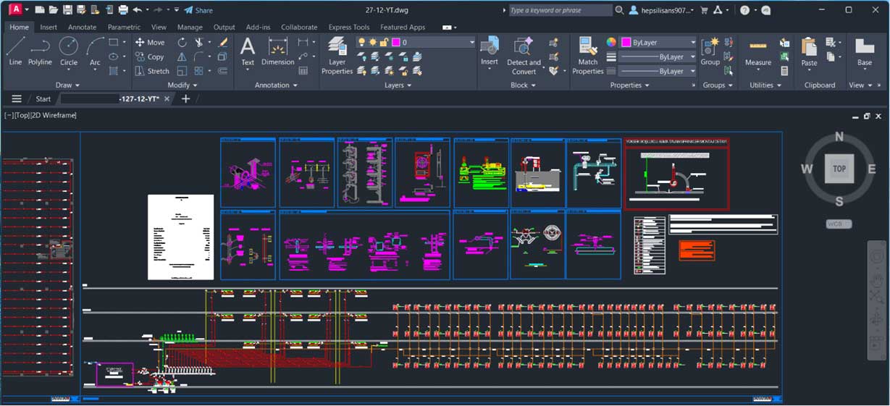Click the Match Properties icon

(x=587, y=56)
